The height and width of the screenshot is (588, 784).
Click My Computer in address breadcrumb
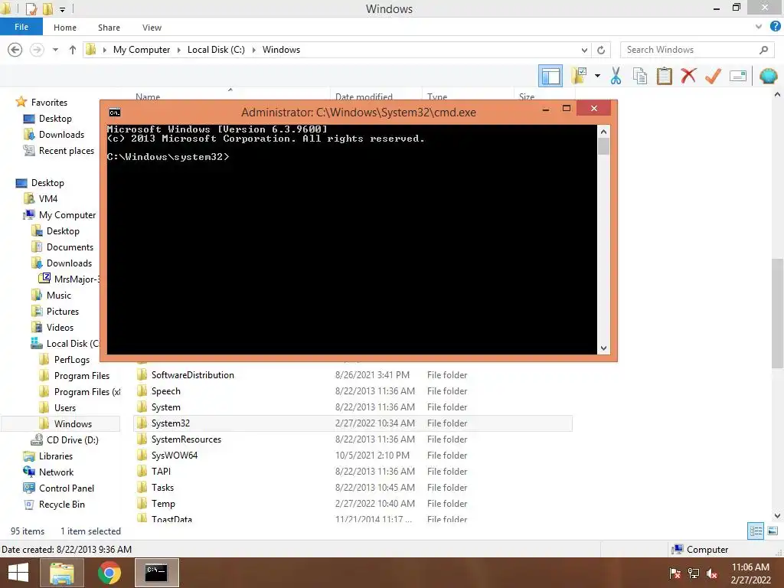click(x=142, y=50)
